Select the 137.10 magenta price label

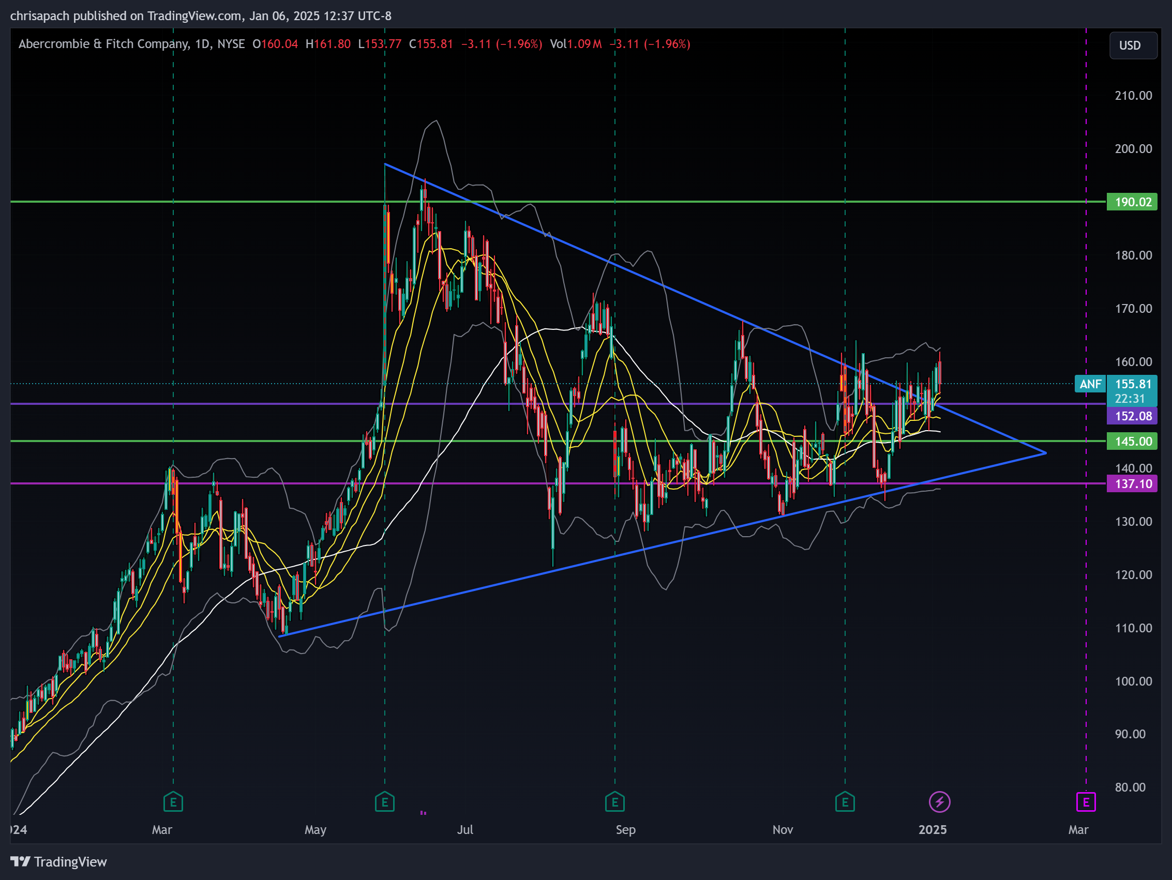(1132, 483)
